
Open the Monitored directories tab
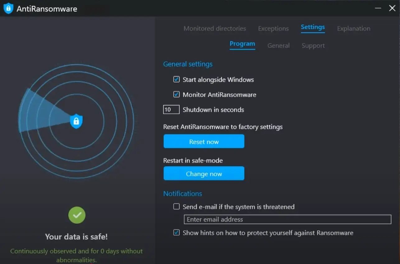215,29
